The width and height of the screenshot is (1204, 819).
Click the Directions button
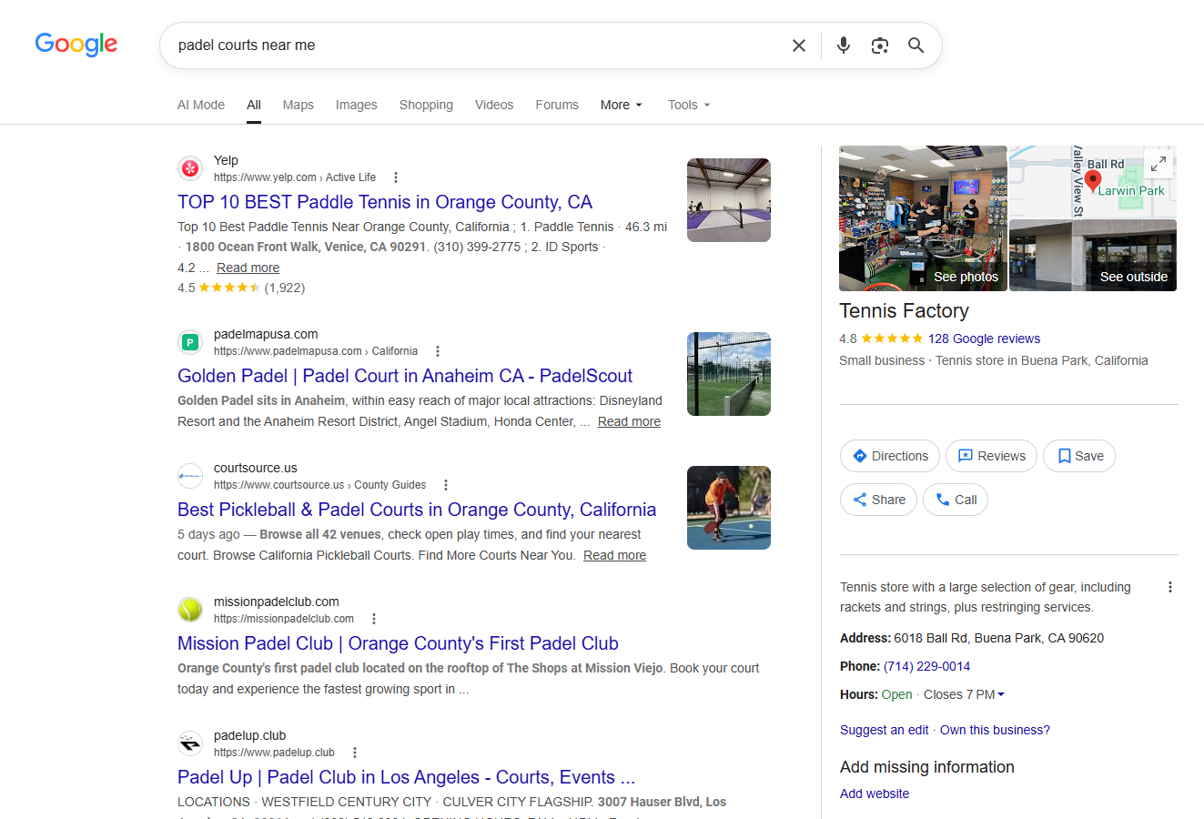[x=890, y=456]
